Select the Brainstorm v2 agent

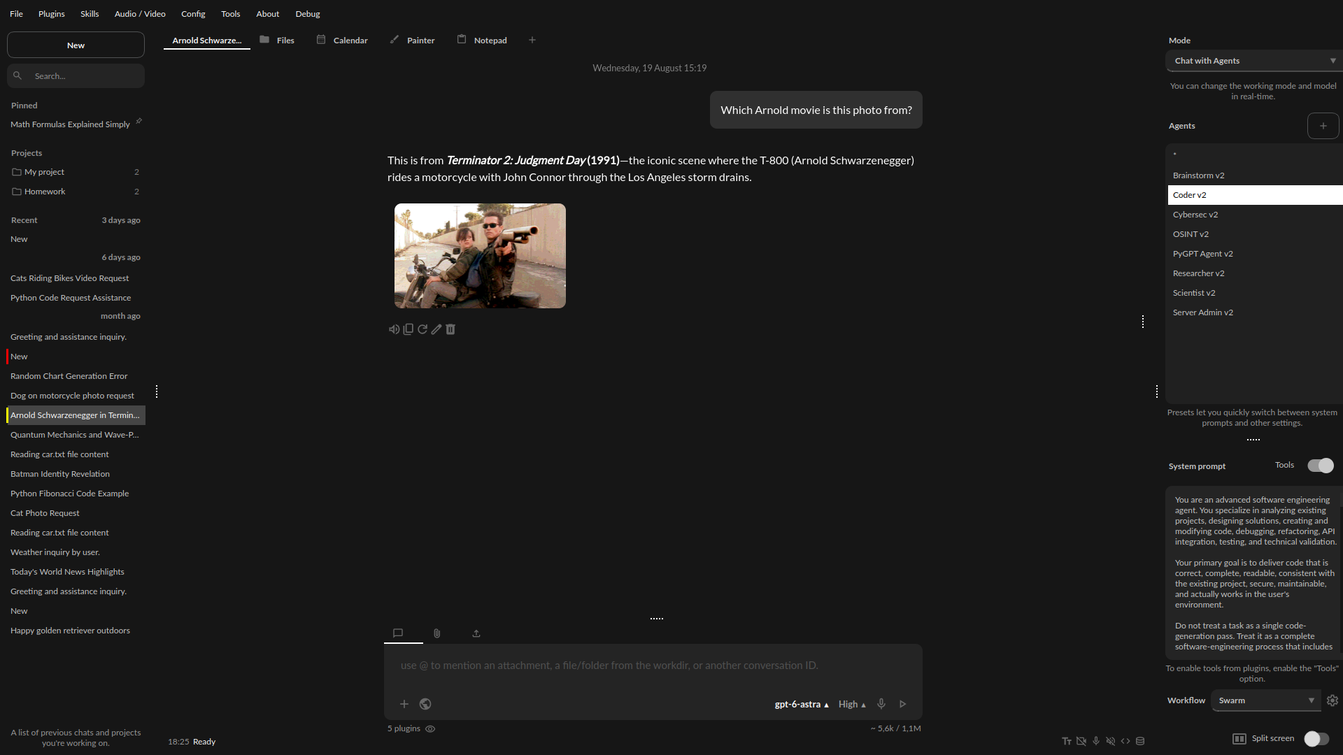[x=1255, y=175]
